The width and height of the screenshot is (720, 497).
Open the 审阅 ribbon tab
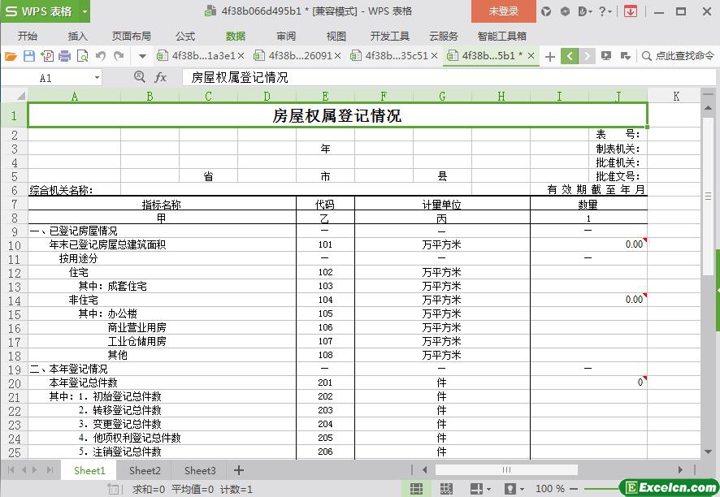(x=285, y=36)
